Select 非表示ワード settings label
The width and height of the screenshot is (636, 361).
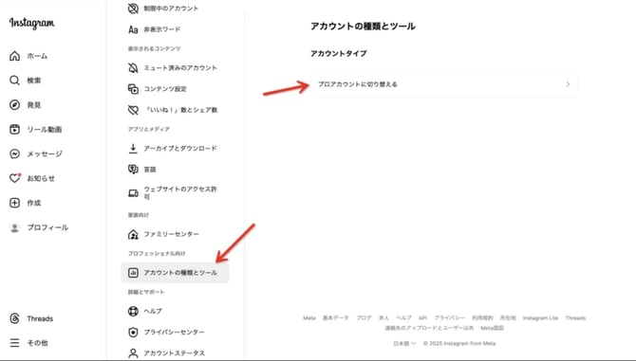[x=162, y=29]
